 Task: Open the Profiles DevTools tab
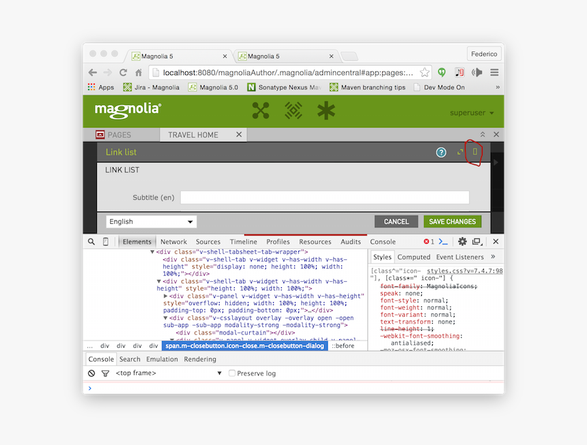tap(278, 242)
